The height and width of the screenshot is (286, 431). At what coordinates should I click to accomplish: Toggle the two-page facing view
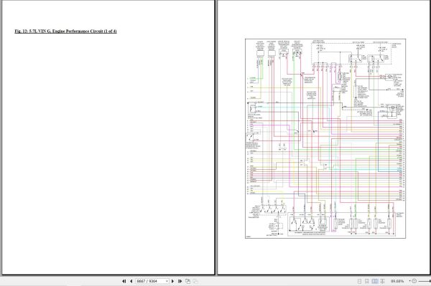pos(375,281)
